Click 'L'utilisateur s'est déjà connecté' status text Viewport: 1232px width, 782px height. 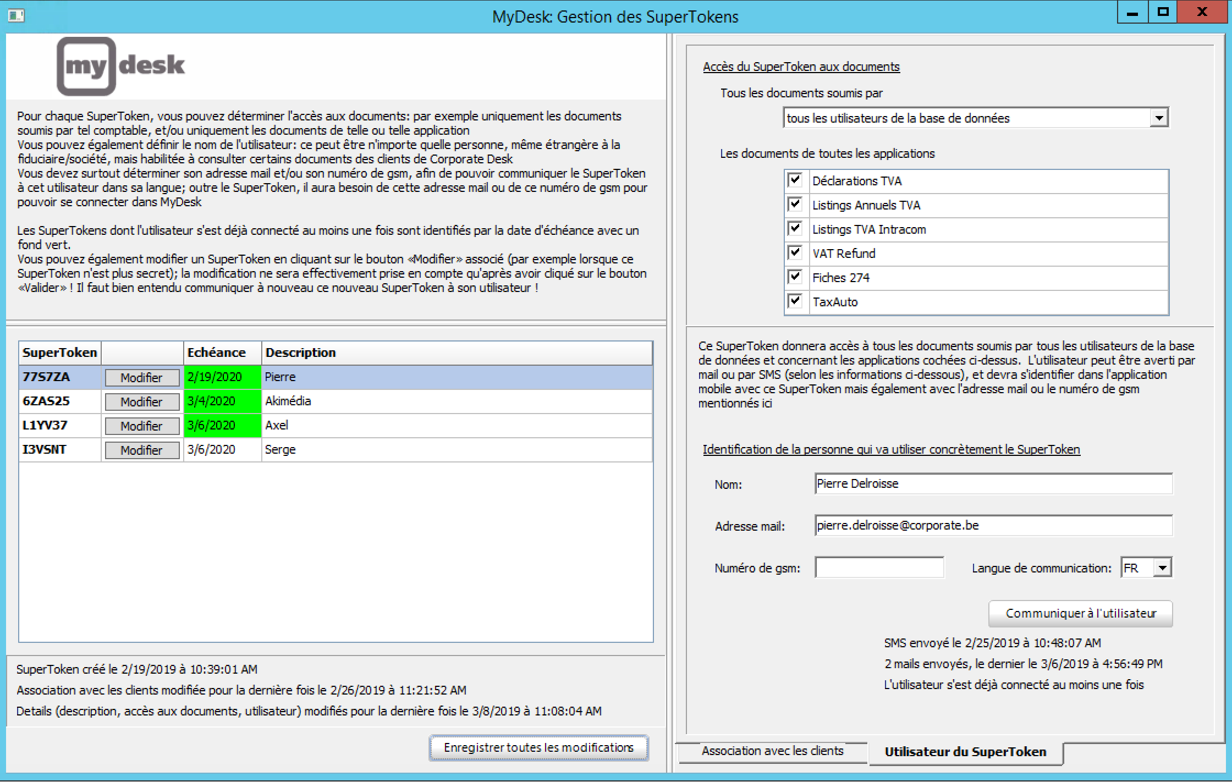click(1014, 685)
